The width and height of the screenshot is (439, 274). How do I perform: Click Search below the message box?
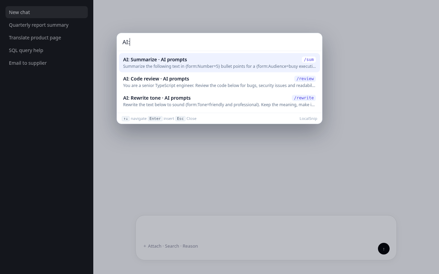[172, 246]
